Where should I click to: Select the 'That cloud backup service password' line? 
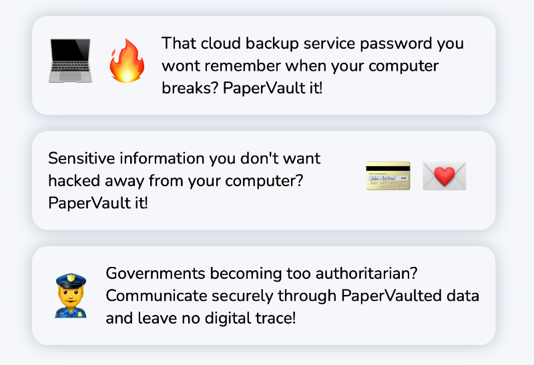coord(312,43)
